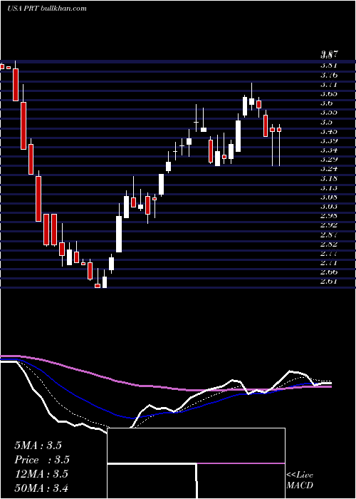Click the 3.24 price axis label
This screenshot has height=499, width=356.
pos(329,169)
